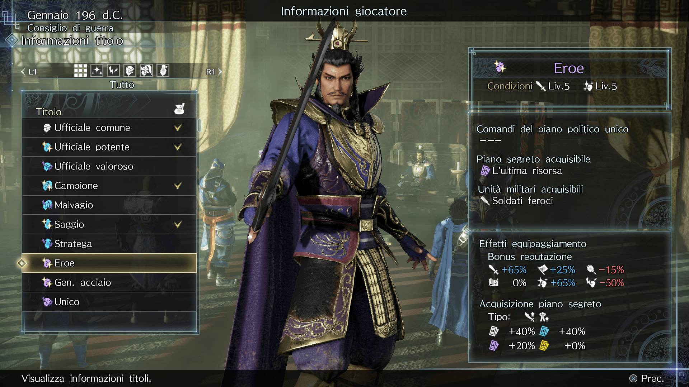Image resolution: width=689 pixels, height=387 pixels.
Task: Select the hat-wearing strategist filter icon
Action: (x=163, y=71)
